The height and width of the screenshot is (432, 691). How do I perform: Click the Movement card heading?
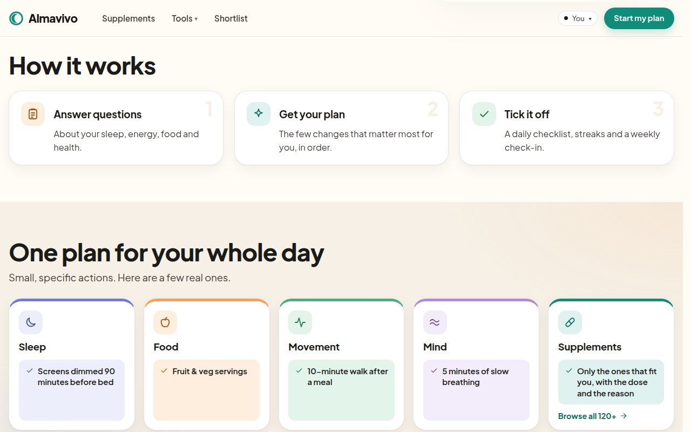point(314,347)
